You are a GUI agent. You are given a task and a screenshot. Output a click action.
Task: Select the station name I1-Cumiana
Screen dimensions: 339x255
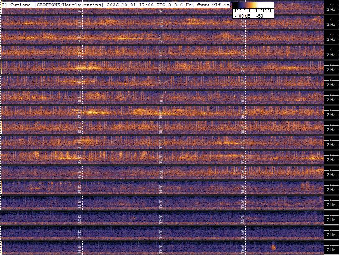16,5
